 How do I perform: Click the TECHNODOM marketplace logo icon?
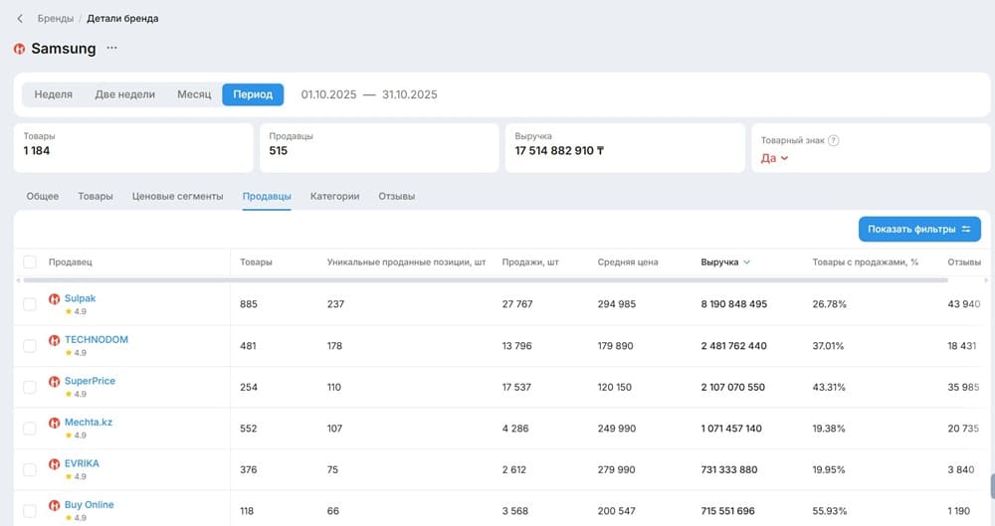click(55, 340)
